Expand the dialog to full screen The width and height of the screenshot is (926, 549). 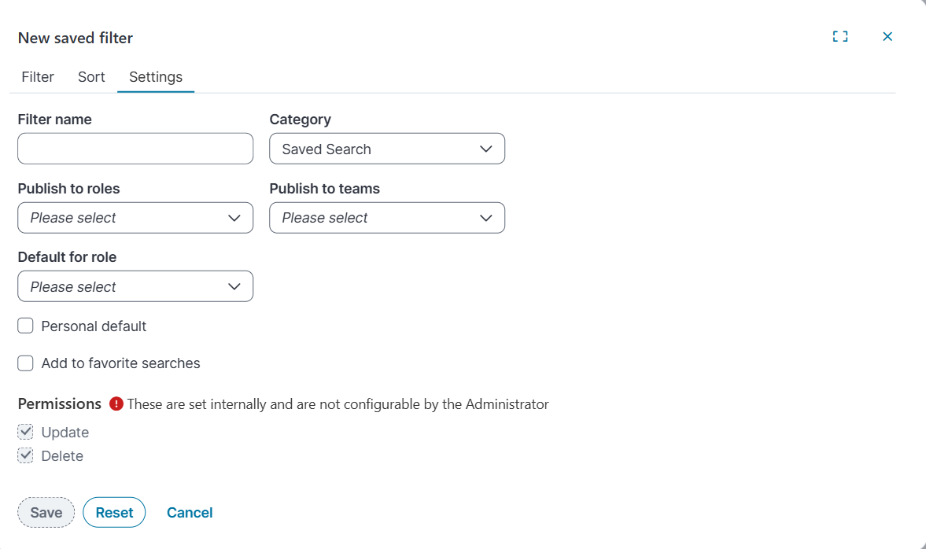pos(840,36)
